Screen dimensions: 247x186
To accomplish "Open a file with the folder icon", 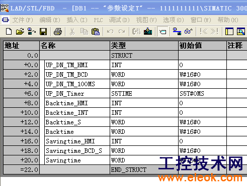I will 20,32.
